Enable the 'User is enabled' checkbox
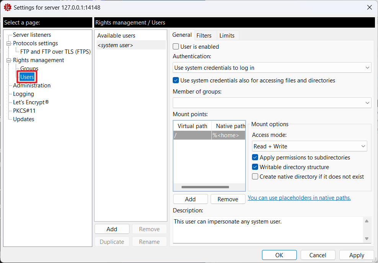The height and width of the screenshot is (263, 378). click(x=176, y=47)
